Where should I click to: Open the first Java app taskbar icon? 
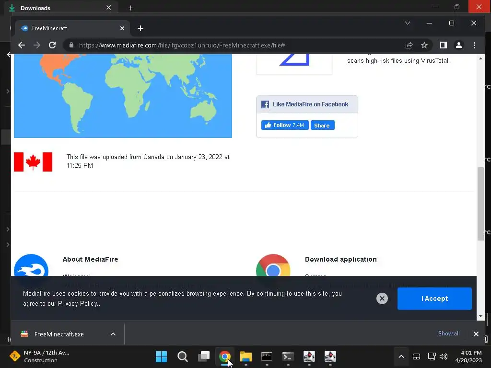point(309,356)
